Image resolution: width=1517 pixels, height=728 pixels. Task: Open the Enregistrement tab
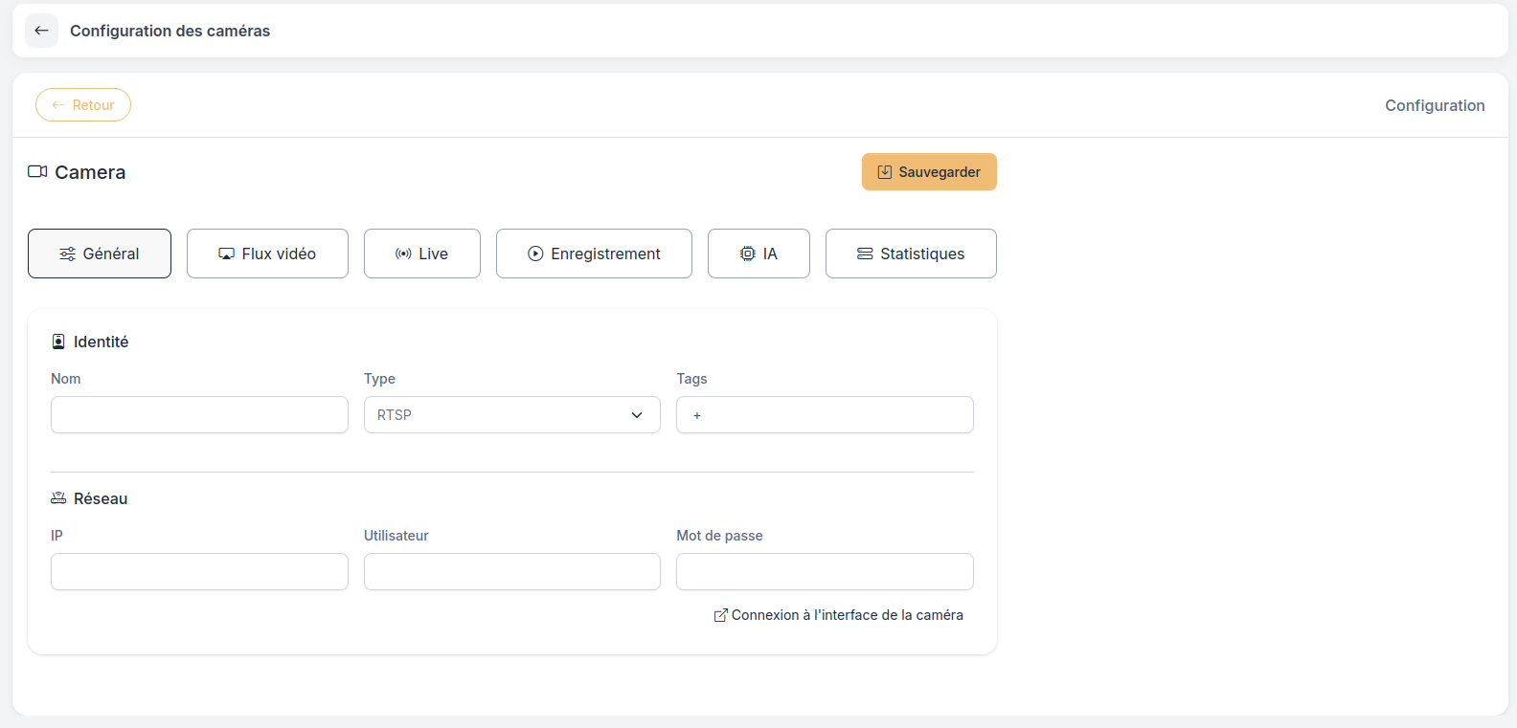coord(594,254)
